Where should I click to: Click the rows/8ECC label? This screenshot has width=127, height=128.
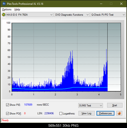43,105
